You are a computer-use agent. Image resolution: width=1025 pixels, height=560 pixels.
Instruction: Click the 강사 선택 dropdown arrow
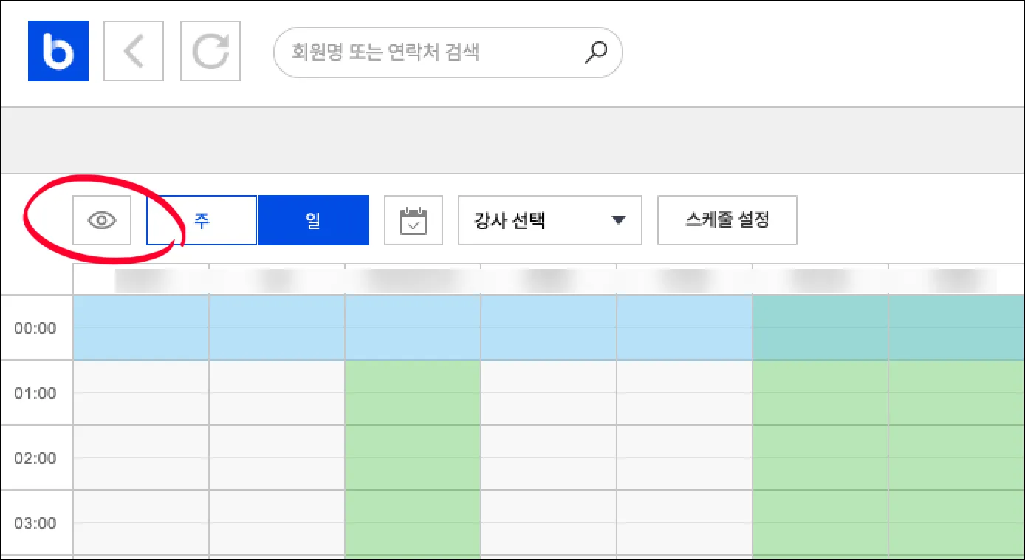click(619, 220)
